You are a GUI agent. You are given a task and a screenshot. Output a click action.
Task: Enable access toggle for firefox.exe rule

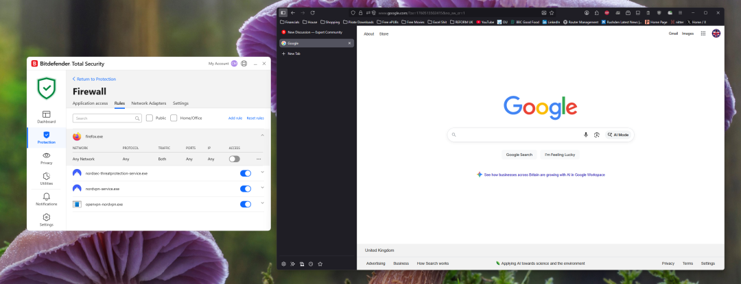235,159
